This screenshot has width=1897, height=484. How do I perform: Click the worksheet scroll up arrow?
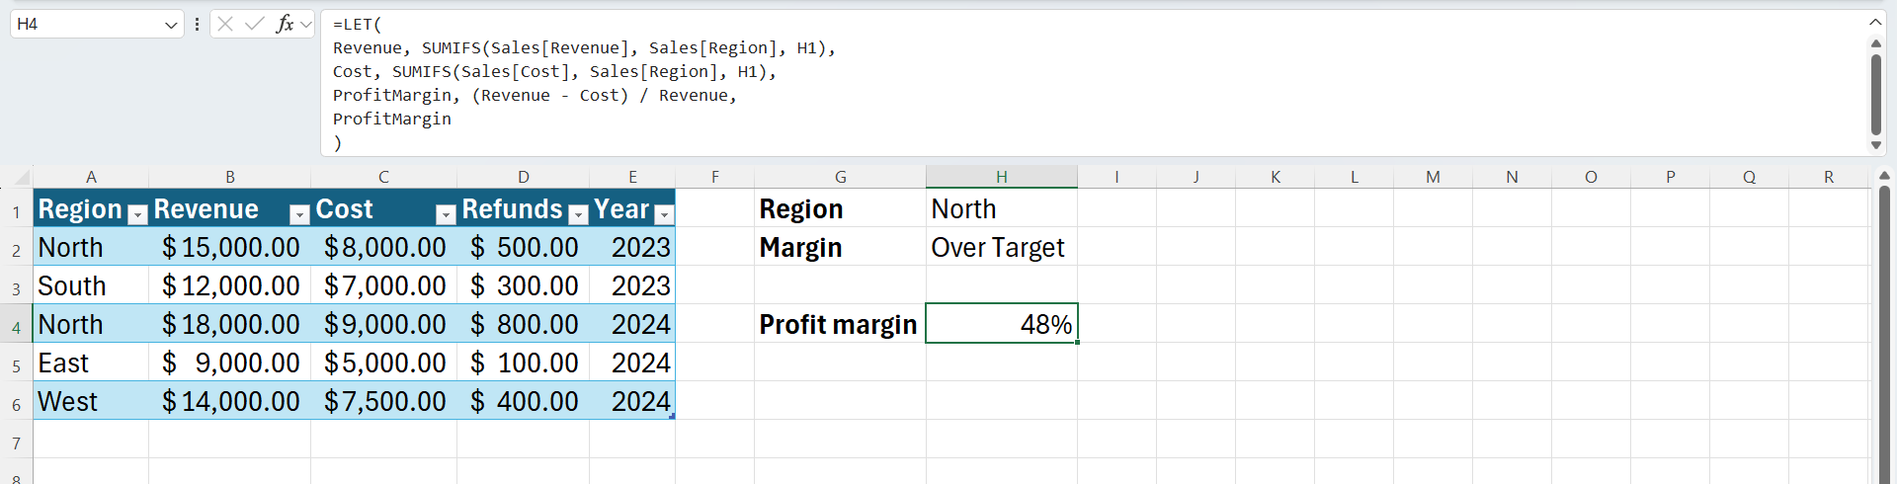[1884, 176]
